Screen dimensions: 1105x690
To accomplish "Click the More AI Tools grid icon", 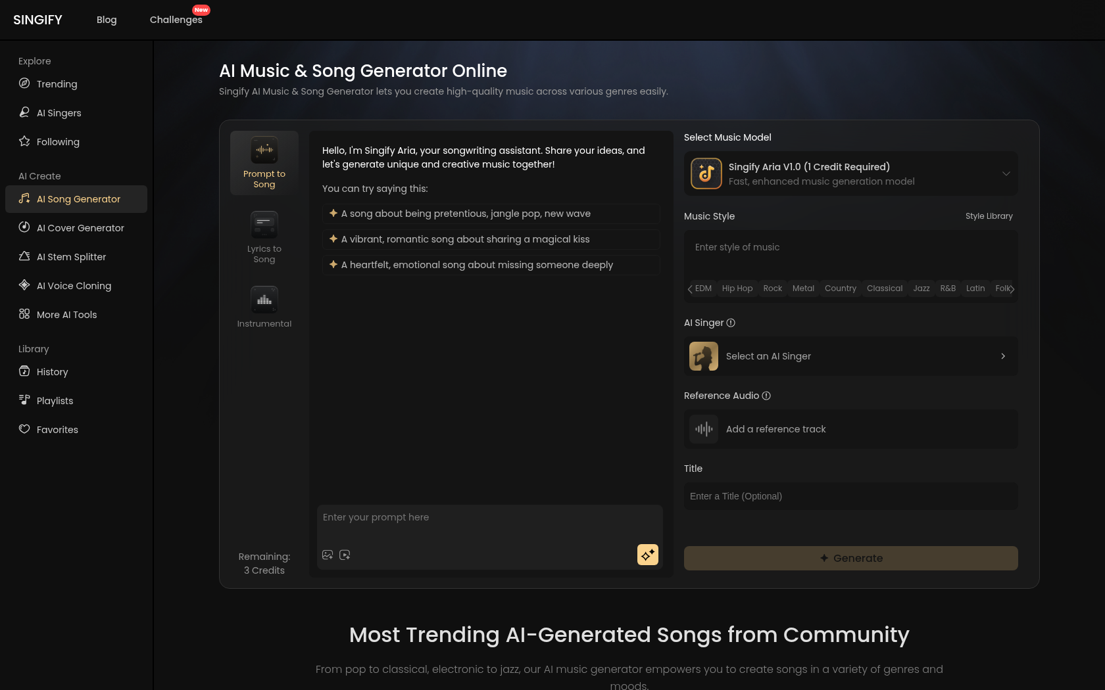I will coord(24,314).
